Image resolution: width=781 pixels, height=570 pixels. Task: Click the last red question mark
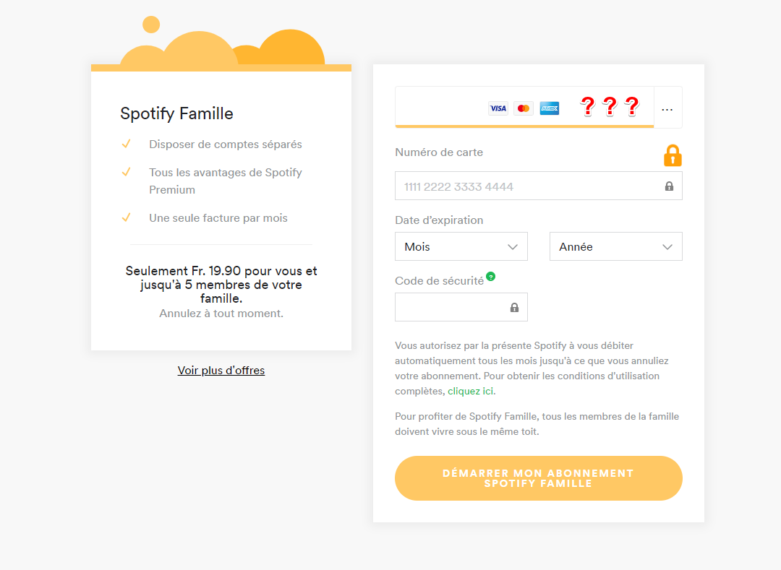tap(632, 107)
